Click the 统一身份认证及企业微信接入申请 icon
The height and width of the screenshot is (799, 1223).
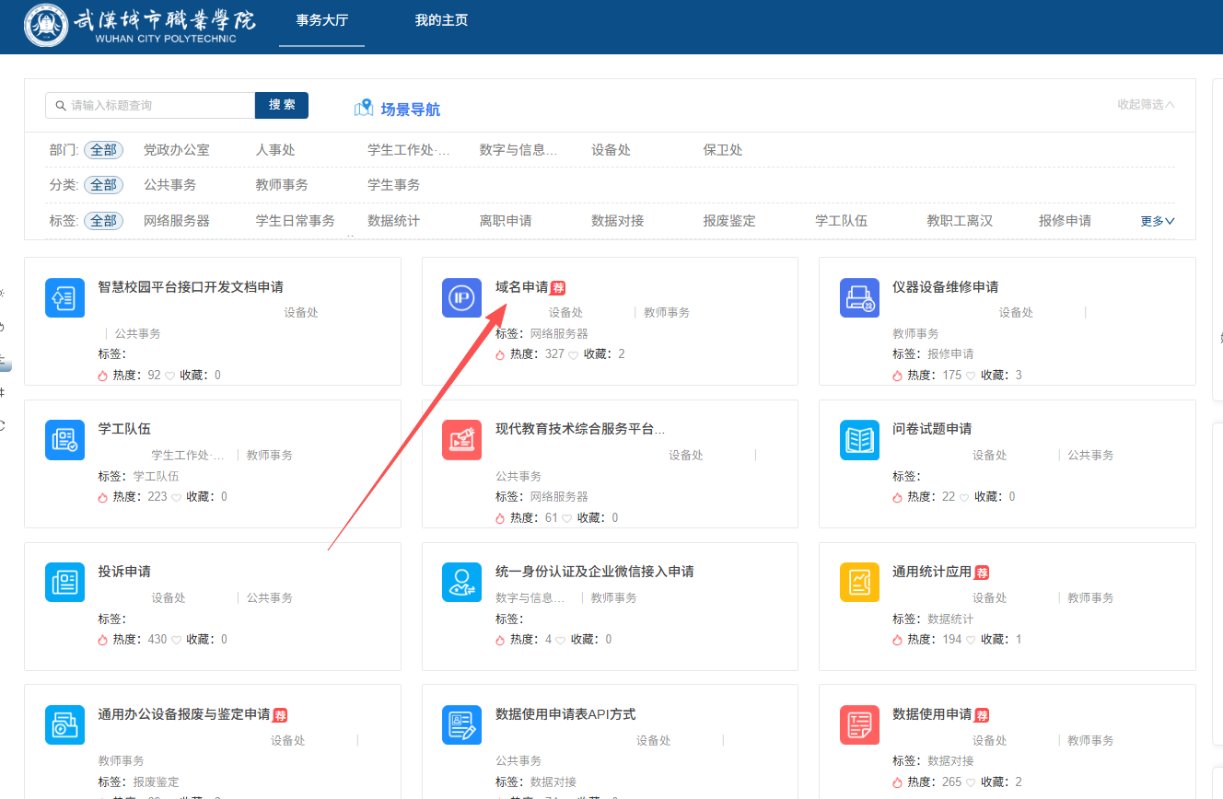(x=461, y=582)
